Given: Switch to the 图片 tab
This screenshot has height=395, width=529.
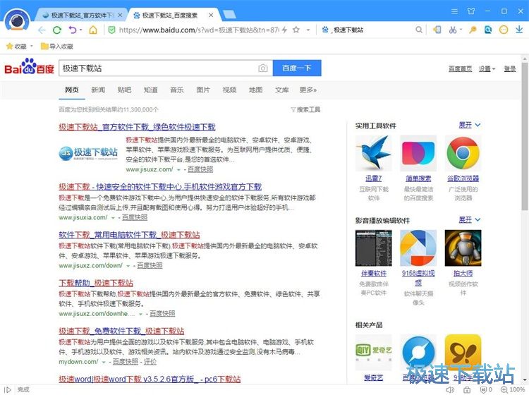Looking at the screenshot, I should (203, 90).
